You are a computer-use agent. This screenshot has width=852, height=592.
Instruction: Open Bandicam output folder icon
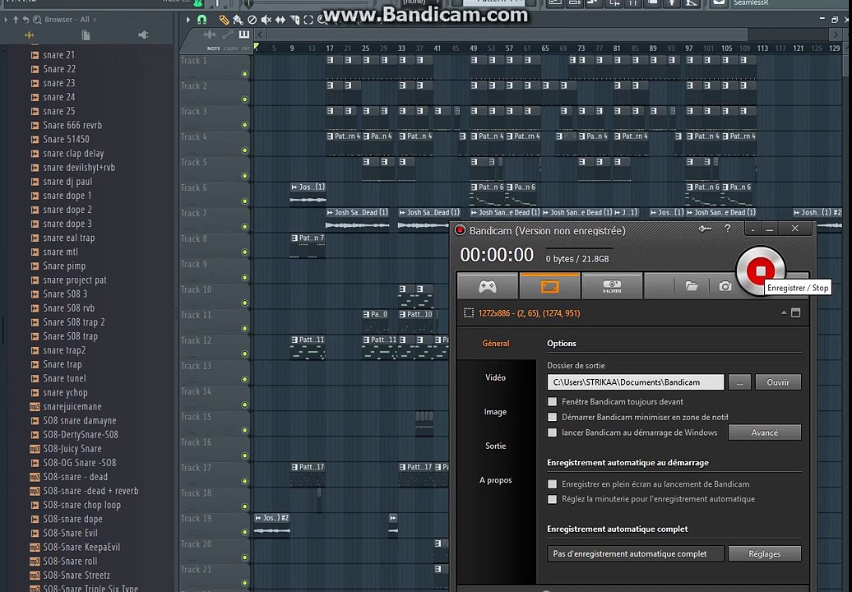tap(691, 286)
